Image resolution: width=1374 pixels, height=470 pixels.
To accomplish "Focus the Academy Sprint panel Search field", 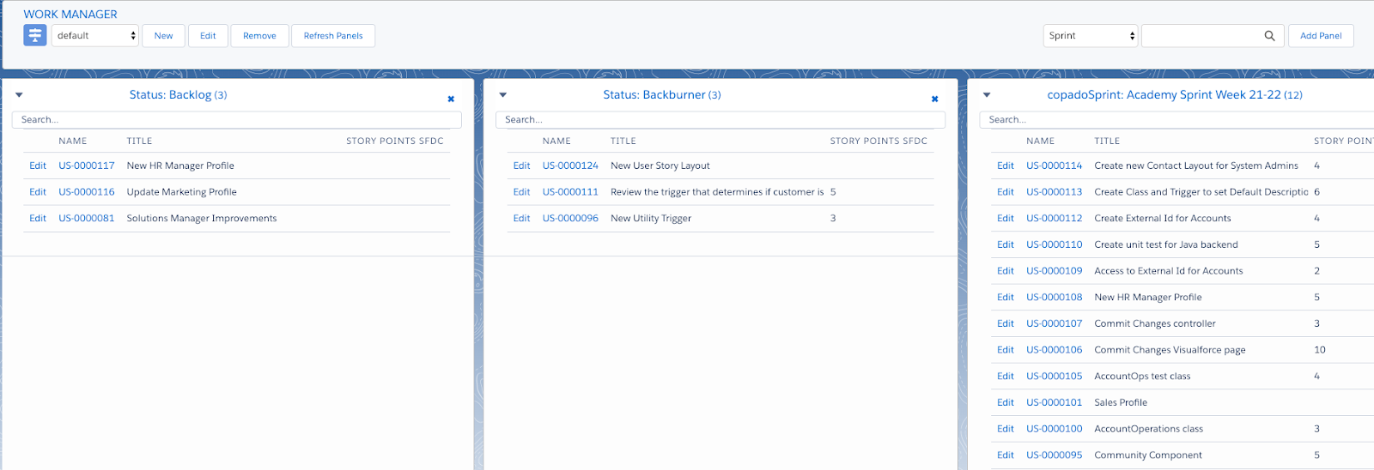I will click(1176, 120).
